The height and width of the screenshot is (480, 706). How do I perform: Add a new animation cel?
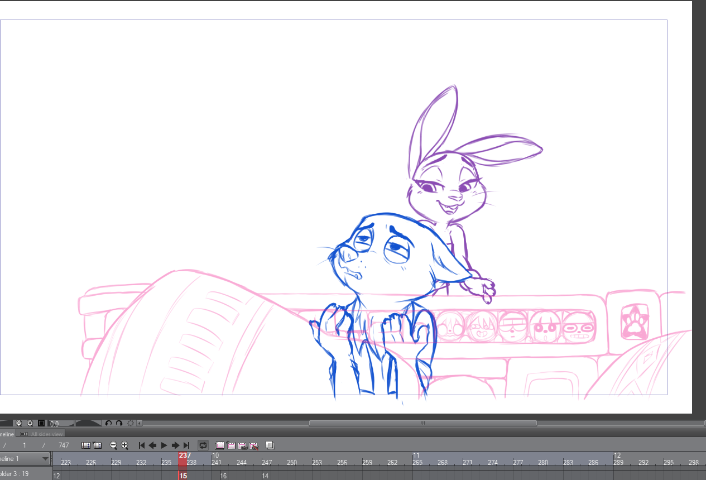click(x=231, y=445)
